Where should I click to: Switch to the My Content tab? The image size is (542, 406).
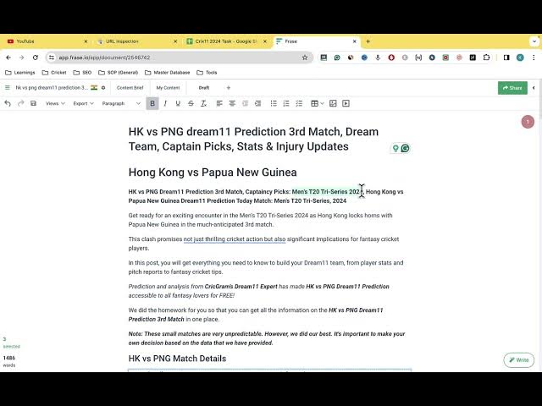[x=168, y=88]
